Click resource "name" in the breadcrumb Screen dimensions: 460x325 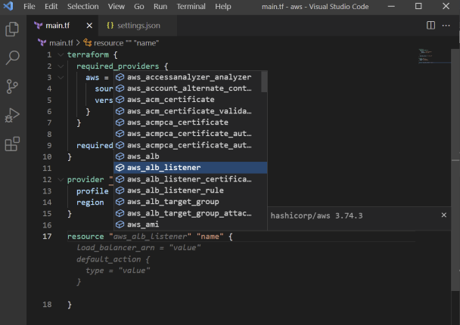point(126,43)
